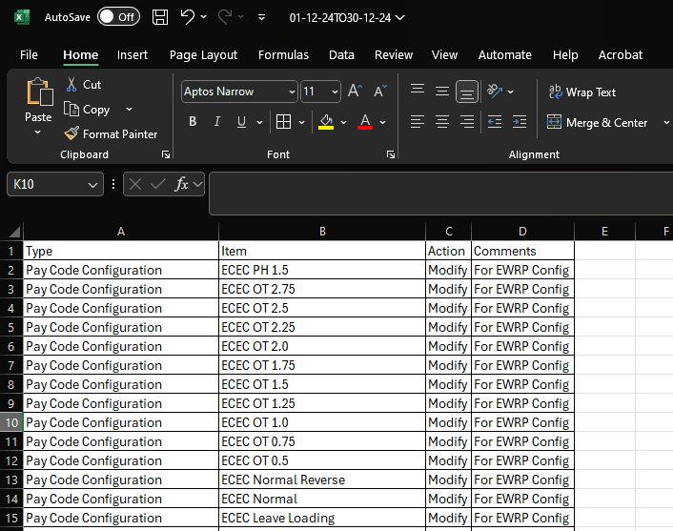Viewport: 673px width, 531px height.
Task: Open the Acrobat tab
Action: pyautogui.click(x=621, y=55)
